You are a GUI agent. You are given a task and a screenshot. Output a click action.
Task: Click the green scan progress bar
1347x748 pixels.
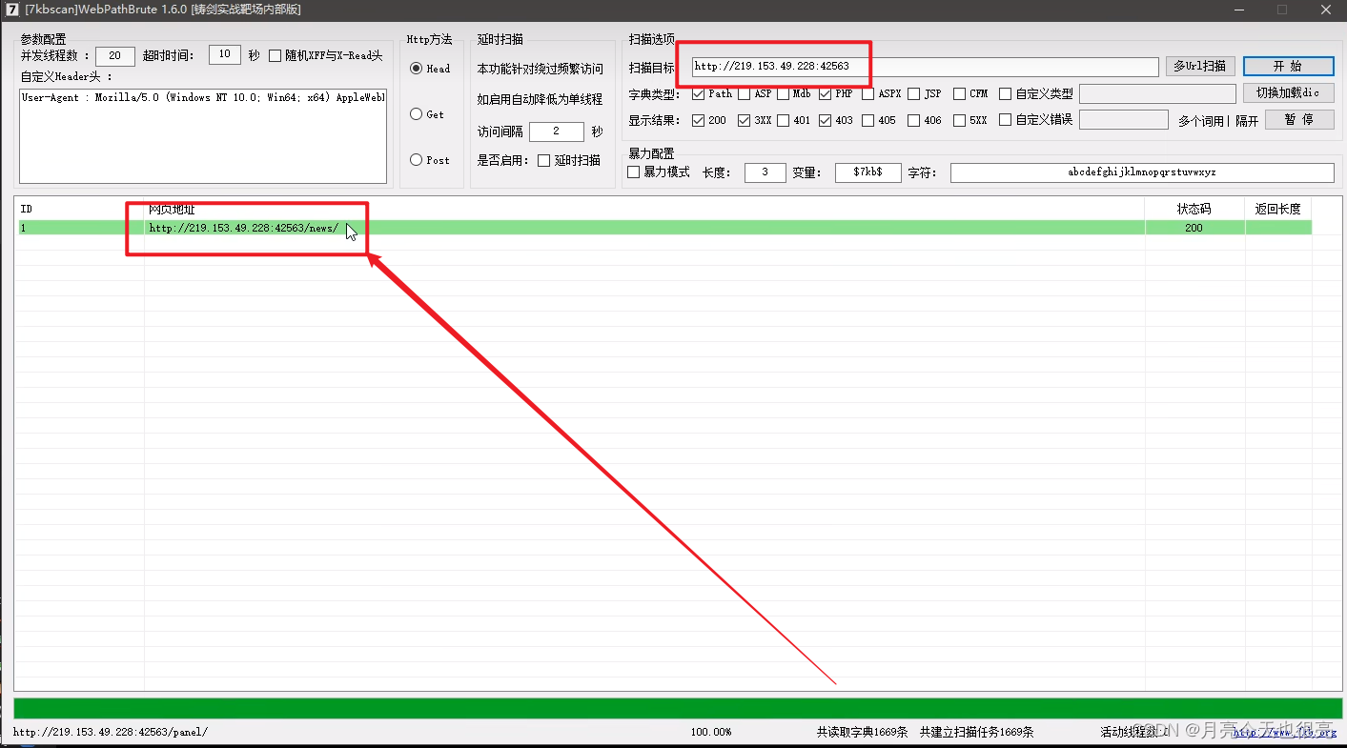pos(678,709)
